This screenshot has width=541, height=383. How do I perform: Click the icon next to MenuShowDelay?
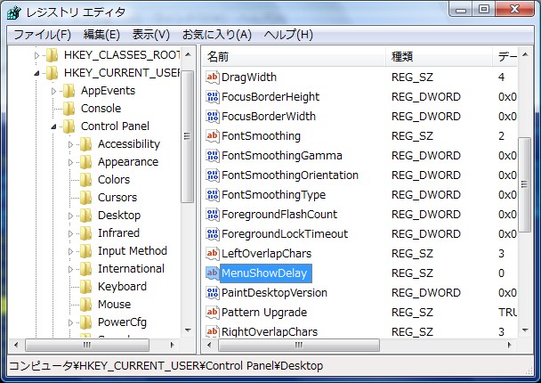click(212, 273)
